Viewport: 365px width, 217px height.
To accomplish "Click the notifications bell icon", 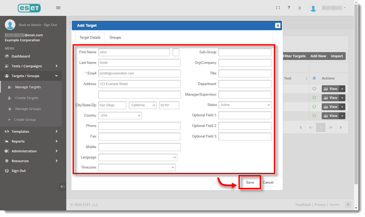I will (x=300, y=8).
